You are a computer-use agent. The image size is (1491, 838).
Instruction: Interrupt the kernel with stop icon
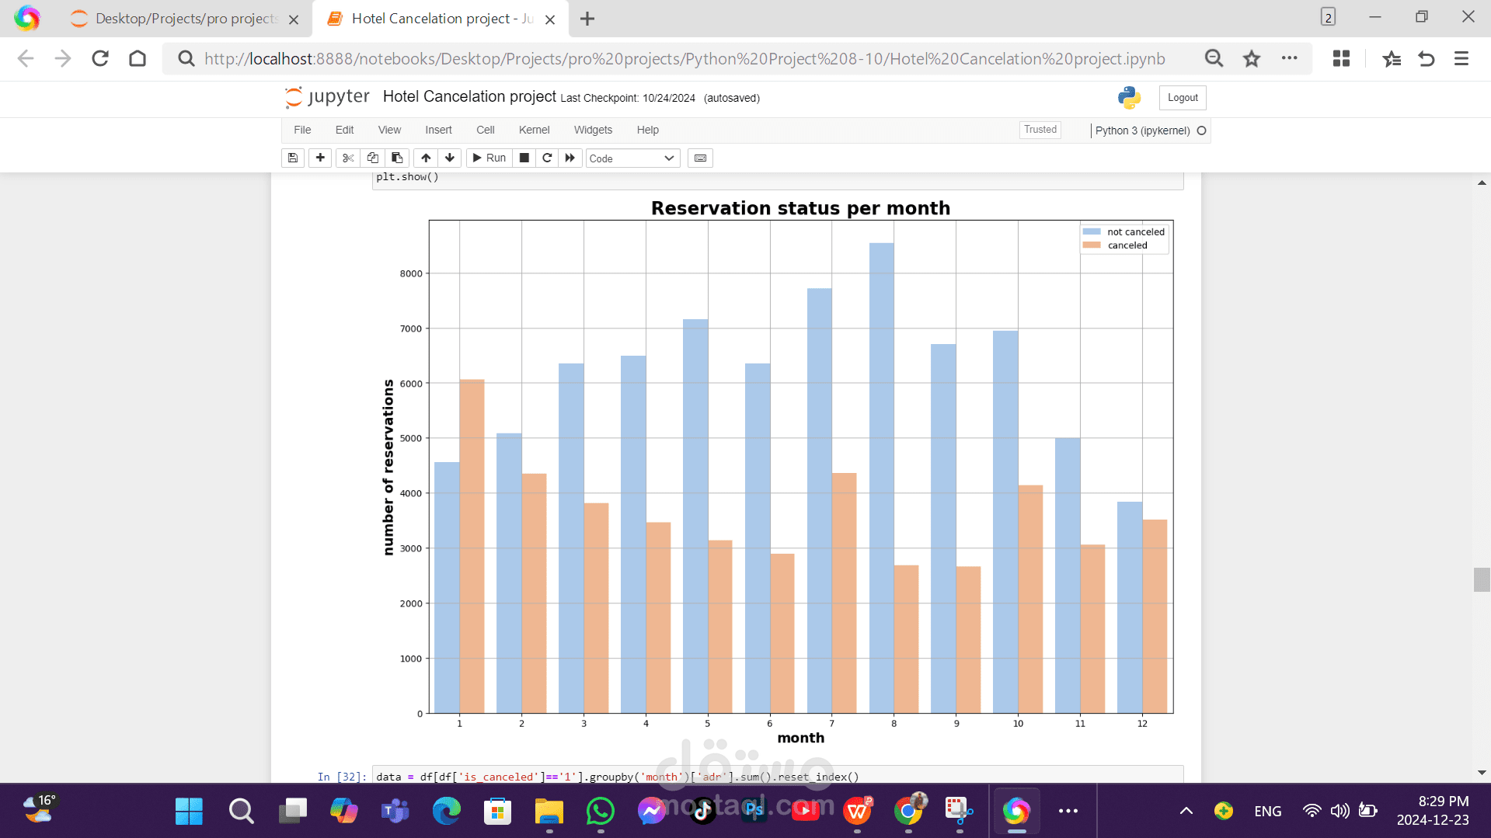point(524,158)
